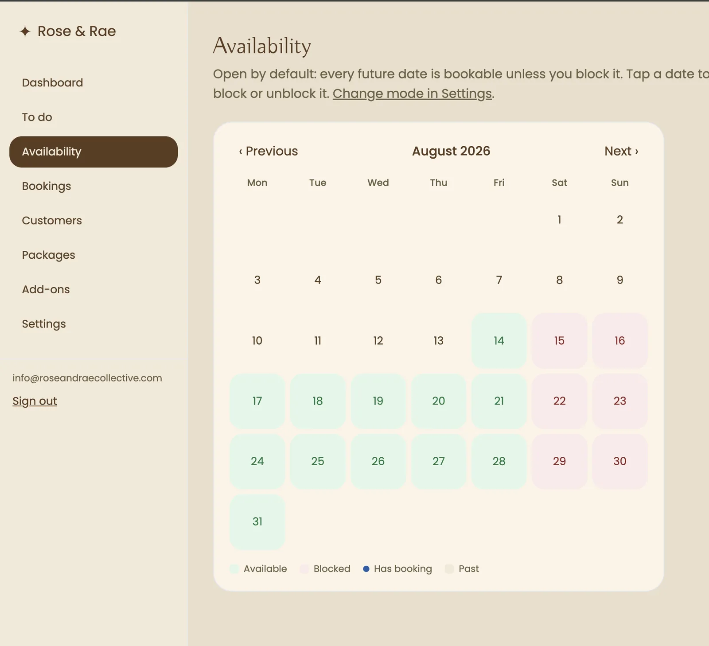Open the Dashboard page
Viewport: 709px width, 646px height.
93,83
